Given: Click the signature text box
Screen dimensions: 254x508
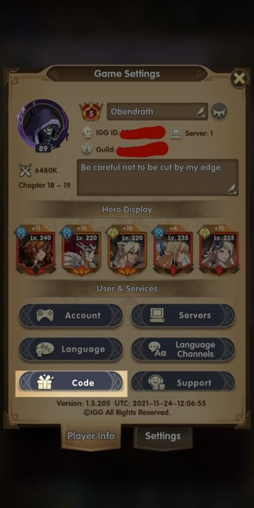Looking at the screenshot, I should 157,177.
